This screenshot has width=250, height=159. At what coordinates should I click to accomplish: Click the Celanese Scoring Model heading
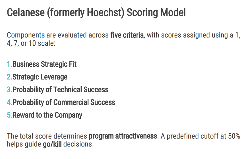click(x=96, y=13)
